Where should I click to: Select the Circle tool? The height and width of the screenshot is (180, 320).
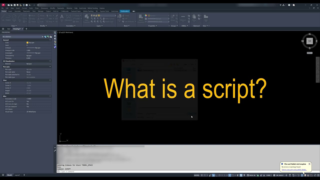click(14, 18)
